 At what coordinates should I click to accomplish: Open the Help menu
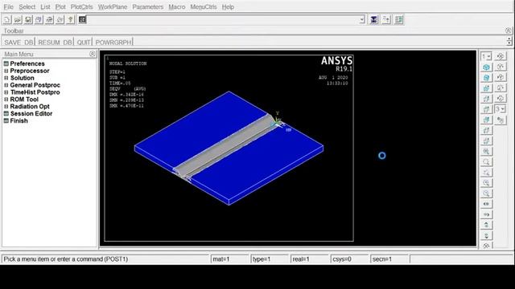click(x=228, y=7)
